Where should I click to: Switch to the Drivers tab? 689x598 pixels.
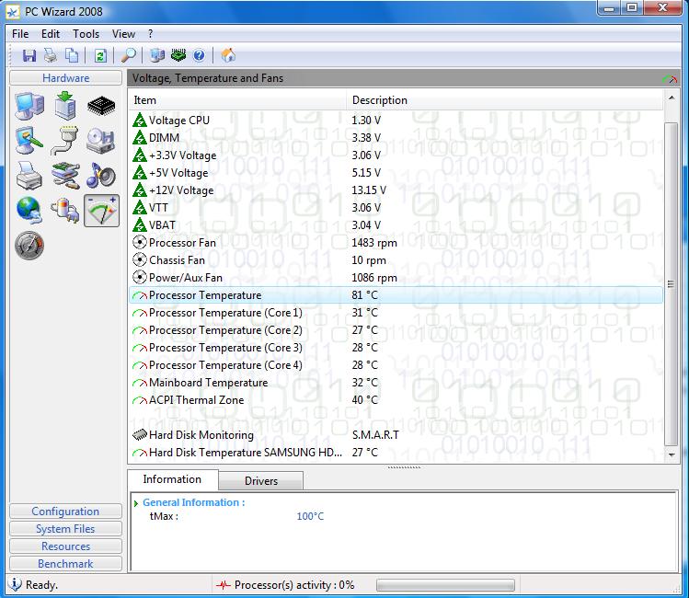(x=261, y=480)
